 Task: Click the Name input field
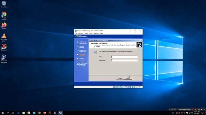click(125, 57)
